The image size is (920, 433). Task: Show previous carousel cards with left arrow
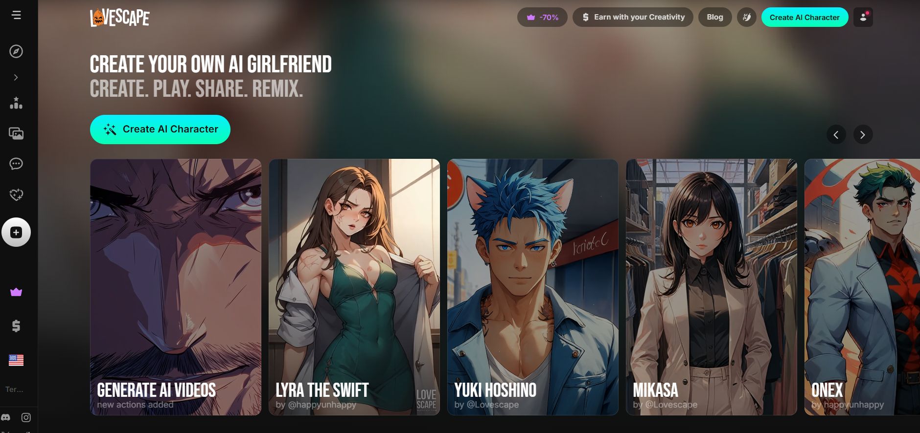[836, 134]
